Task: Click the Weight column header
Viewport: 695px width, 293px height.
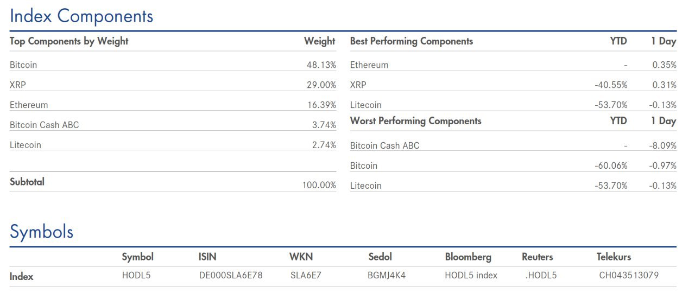Action: pyautogui.click(x=320, y=41)
